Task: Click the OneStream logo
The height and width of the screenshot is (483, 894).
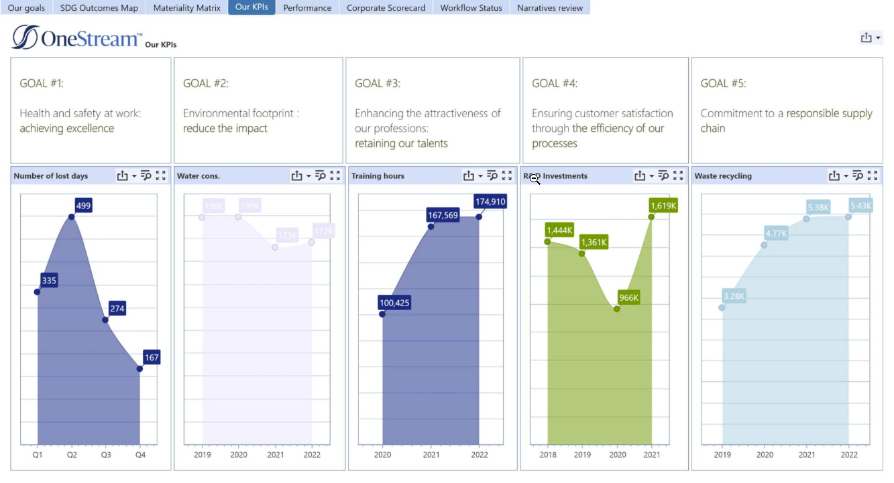Action: point(76,38)
